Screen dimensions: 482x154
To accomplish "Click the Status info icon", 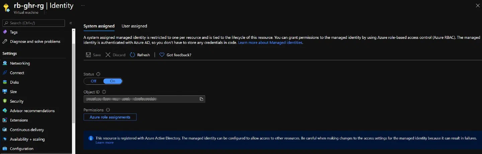I will click(x=98, y=74).
